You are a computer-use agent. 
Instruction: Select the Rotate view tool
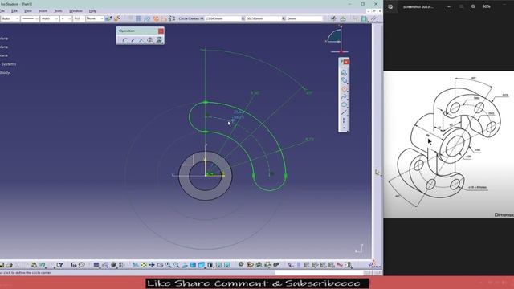click(x=160, y=265)
